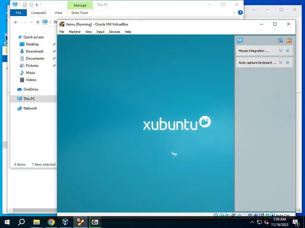Screen dimensions: 305x228
Task: Click the network indicator in VirtualBox status bar
Action: [x=233, y=215]
